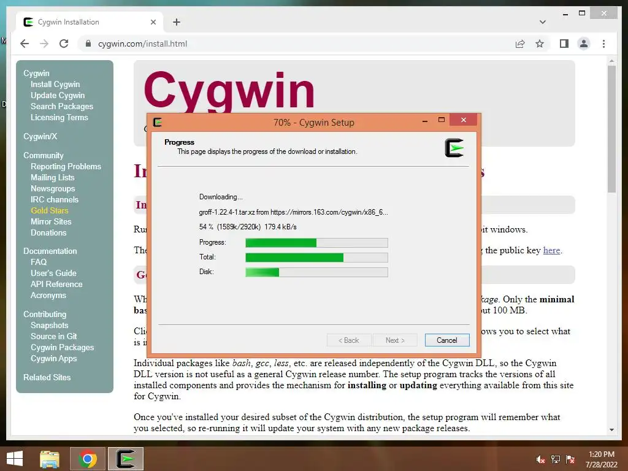
Task: Click Cygwin Setup title bar icon
Action: tap(158, 122)
